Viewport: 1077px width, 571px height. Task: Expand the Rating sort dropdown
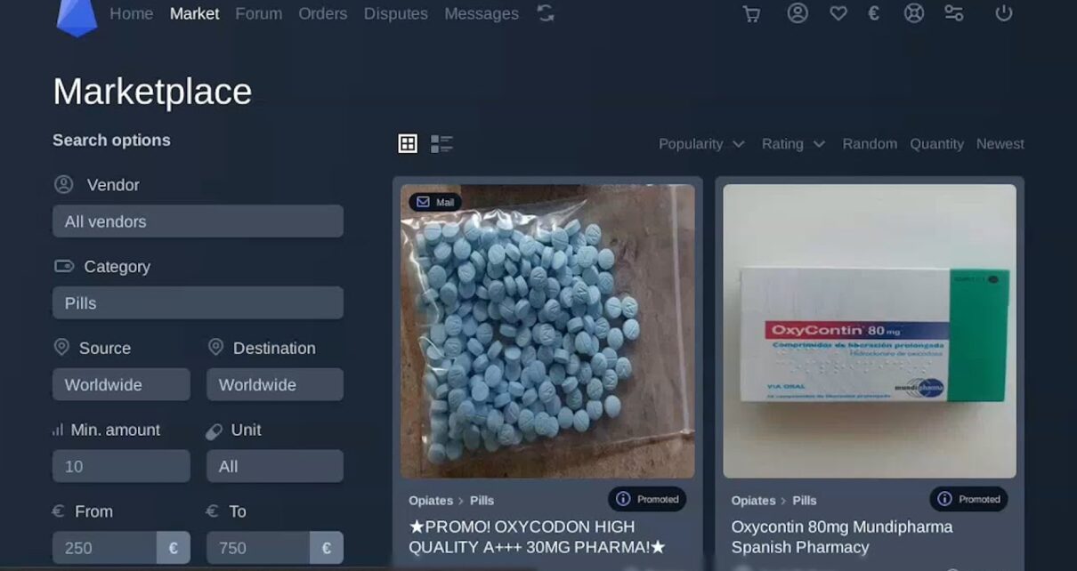pyautogui.click(x=792, y=144)
